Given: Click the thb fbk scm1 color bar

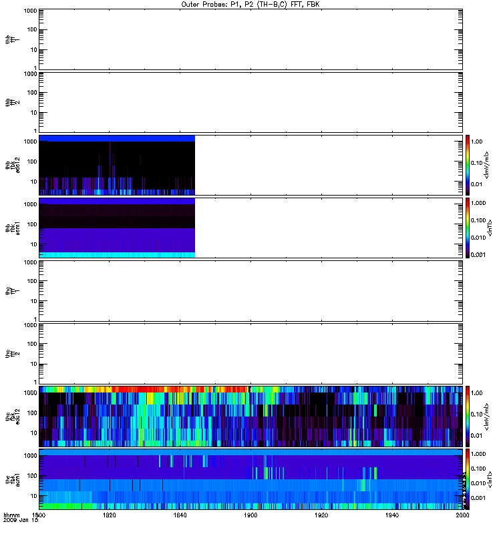Looking at the screenshot, I should click(468, 228).
